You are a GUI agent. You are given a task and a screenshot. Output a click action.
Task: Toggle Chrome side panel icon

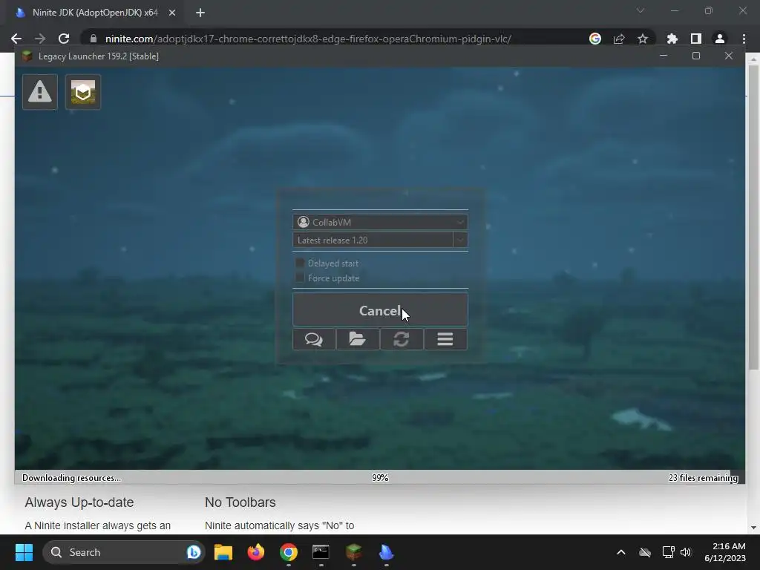pyautogui.click(x=696, y=39)
